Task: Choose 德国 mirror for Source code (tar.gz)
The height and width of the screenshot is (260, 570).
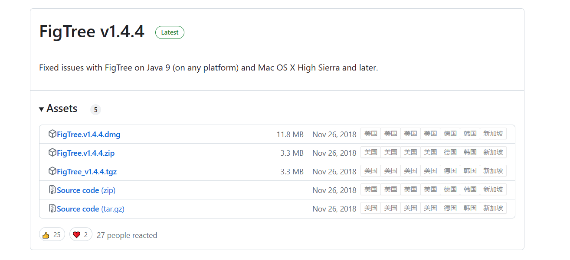Action: click(450, 208)
